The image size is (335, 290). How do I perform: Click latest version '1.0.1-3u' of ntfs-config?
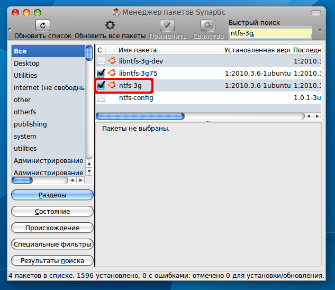[307, 98]
